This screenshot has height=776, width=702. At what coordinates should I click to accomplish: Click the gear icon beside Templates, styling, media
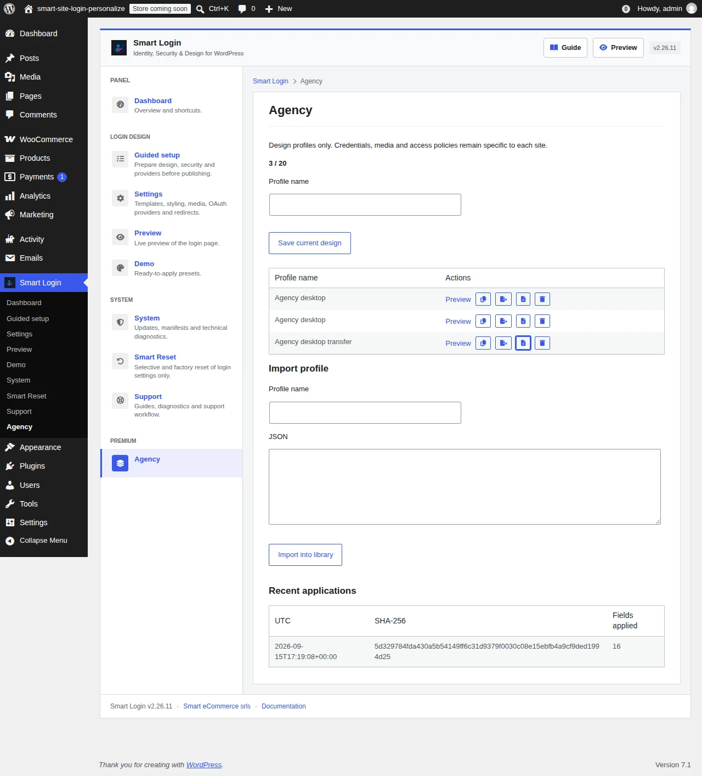(120, 198)
